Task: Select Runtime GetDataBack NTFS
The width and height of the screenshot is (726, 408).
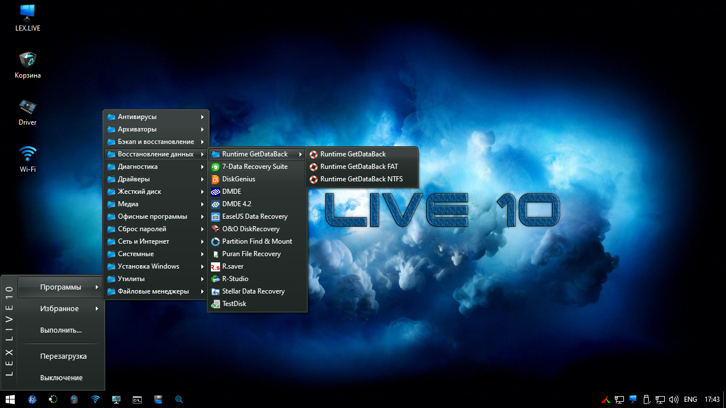Action: [x=361, y=179]
